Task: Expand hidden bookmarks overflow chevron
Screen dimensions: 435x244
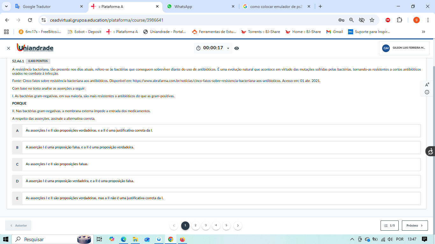Action: pos(423,32)
